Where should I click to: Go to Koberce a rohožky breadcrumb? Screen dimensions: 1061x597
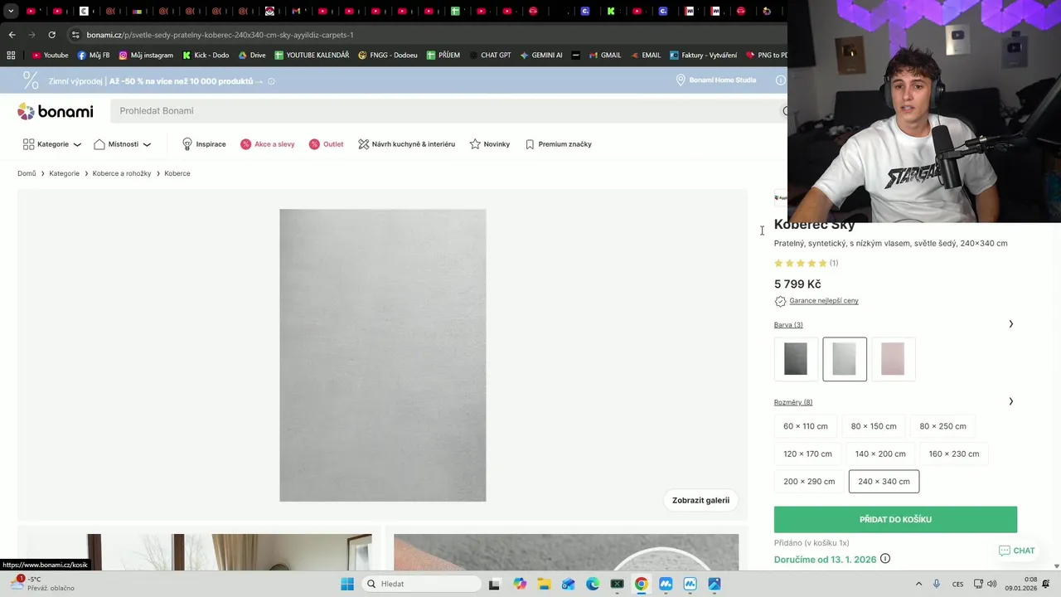click(122, 173)
